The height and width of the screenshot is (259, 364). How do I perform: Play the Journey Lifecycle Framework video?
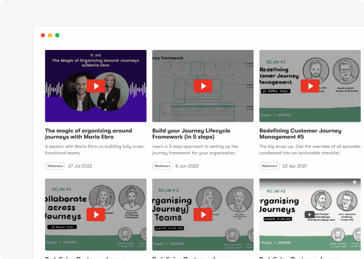click(203, 86)
